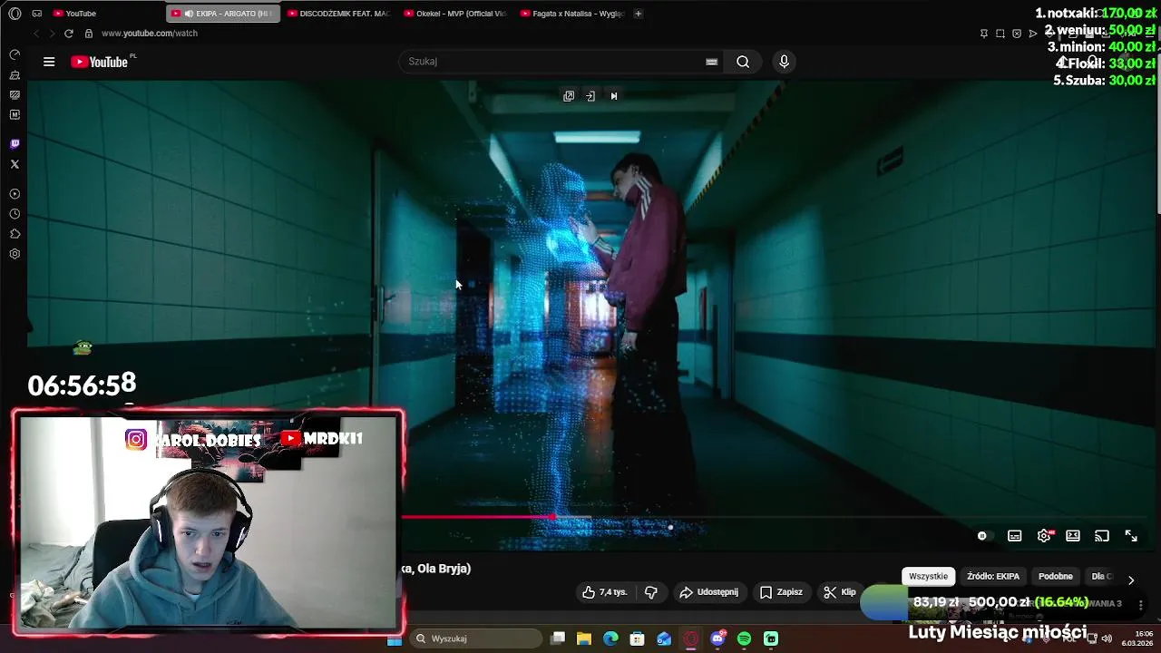
Task: Toggle subtitles/closed captions
Action: point(1015,536)
